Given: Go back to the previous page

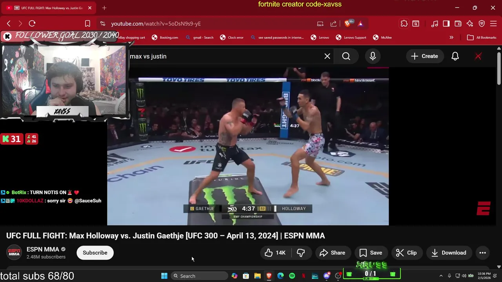Looking at the screenshot, I should pos(9,23).
